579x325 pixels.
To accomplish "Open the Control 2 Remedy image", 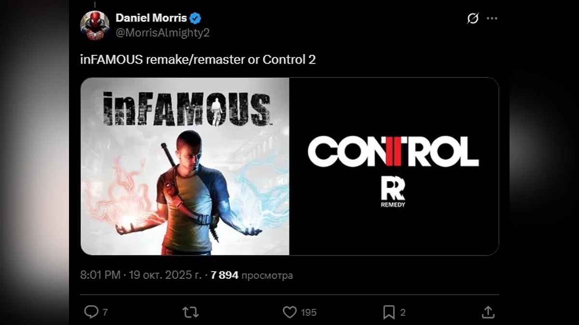I will pyautogui.click(x=394, y=166).
